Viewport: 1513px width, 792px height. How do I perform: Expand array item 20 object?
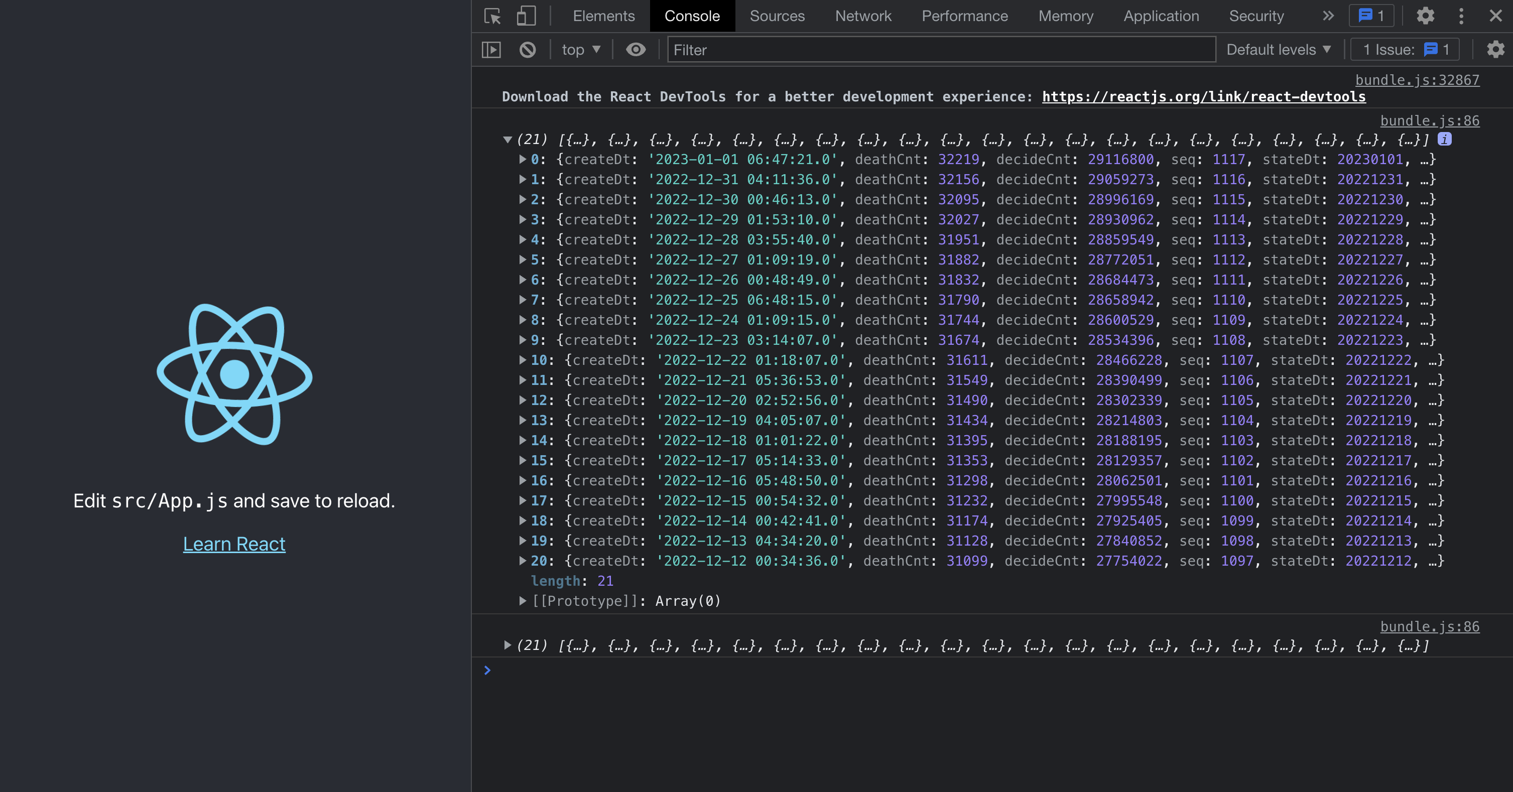[522, 561]
